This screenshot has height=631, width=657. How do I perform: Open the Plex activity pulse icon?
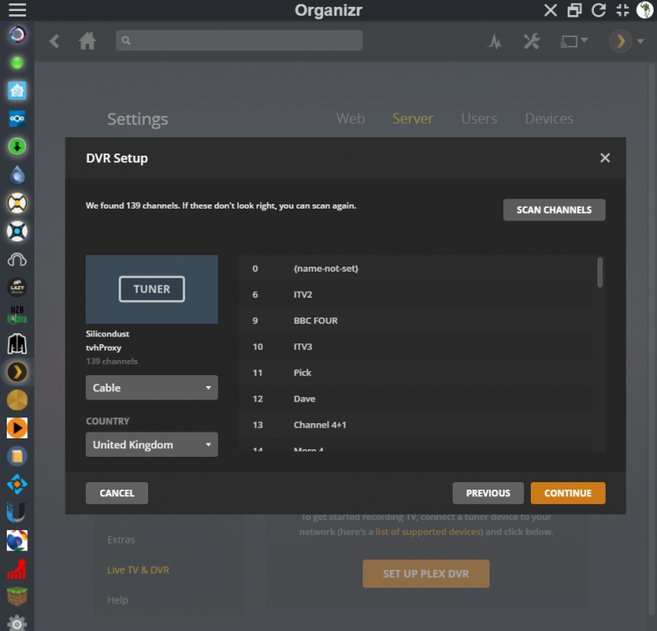tap(495, 41)
